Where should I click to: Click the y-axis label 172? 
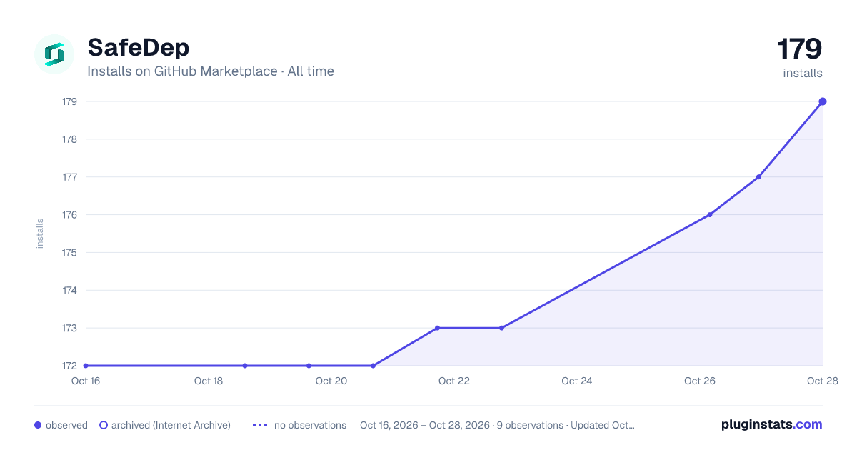pos(69,366)
